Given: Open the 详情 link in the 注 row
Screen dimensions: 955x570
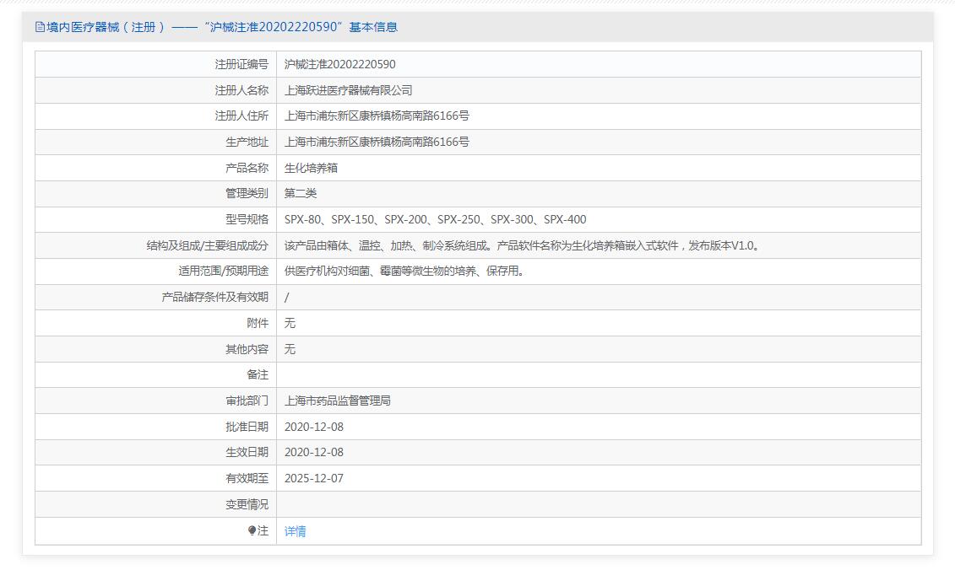Looking at the screenshot, I should pos(295,531).
